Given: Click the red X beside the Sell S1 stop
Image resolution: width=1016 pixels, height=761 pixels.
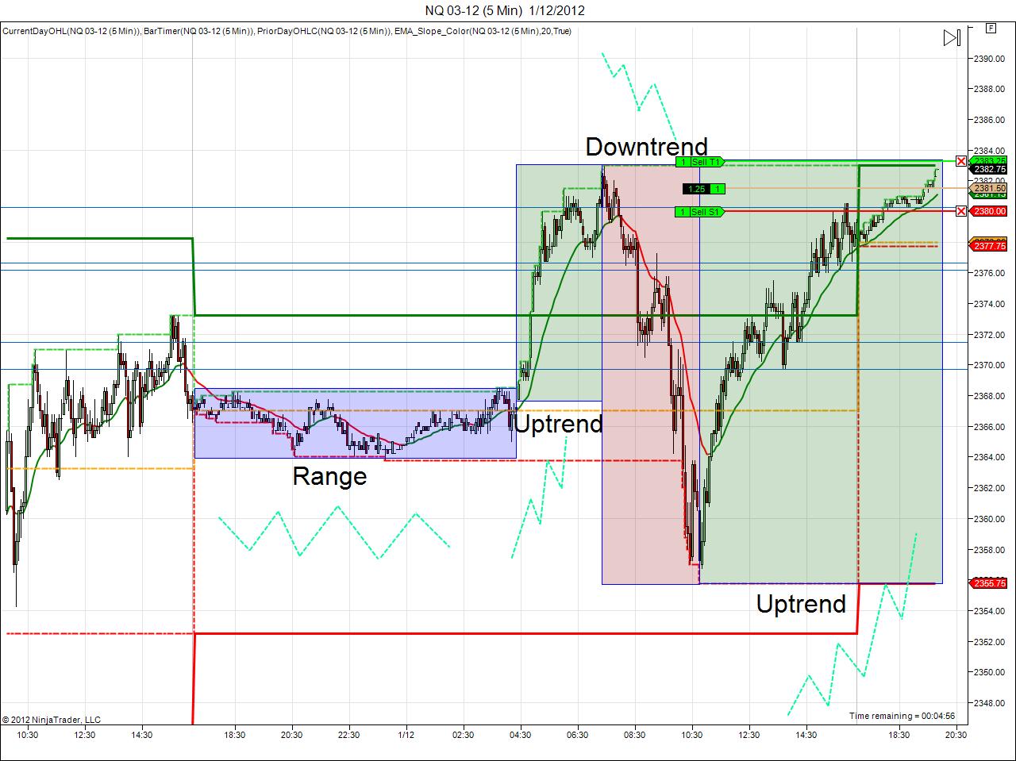Looking at the screenshot, I should tap(961, 212).
